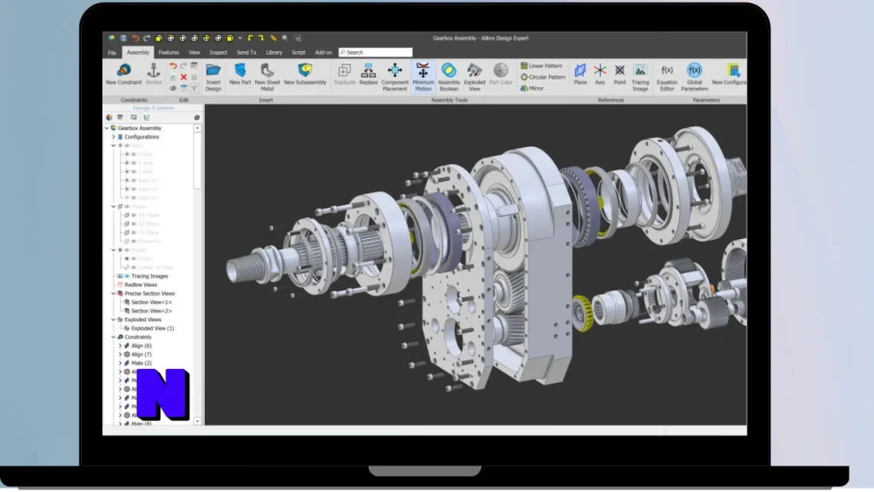Collapse the Gearbox Assembly root node
Image resolution: width=874 pixels, height=492 pixels.
point(107,128)
